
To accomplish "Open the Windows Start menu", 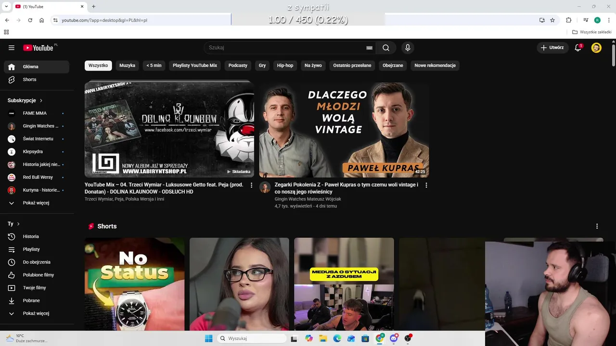I will pyautogui.click(x=208, y=338).
